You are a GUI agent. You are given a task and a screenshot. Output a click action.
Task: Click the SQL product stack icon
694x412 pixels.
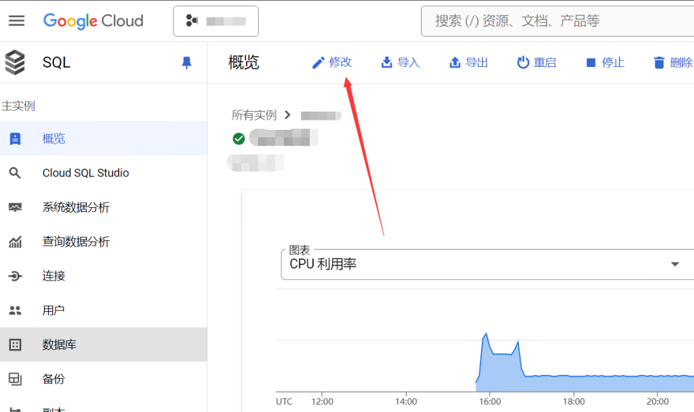[x=15, y=62]
